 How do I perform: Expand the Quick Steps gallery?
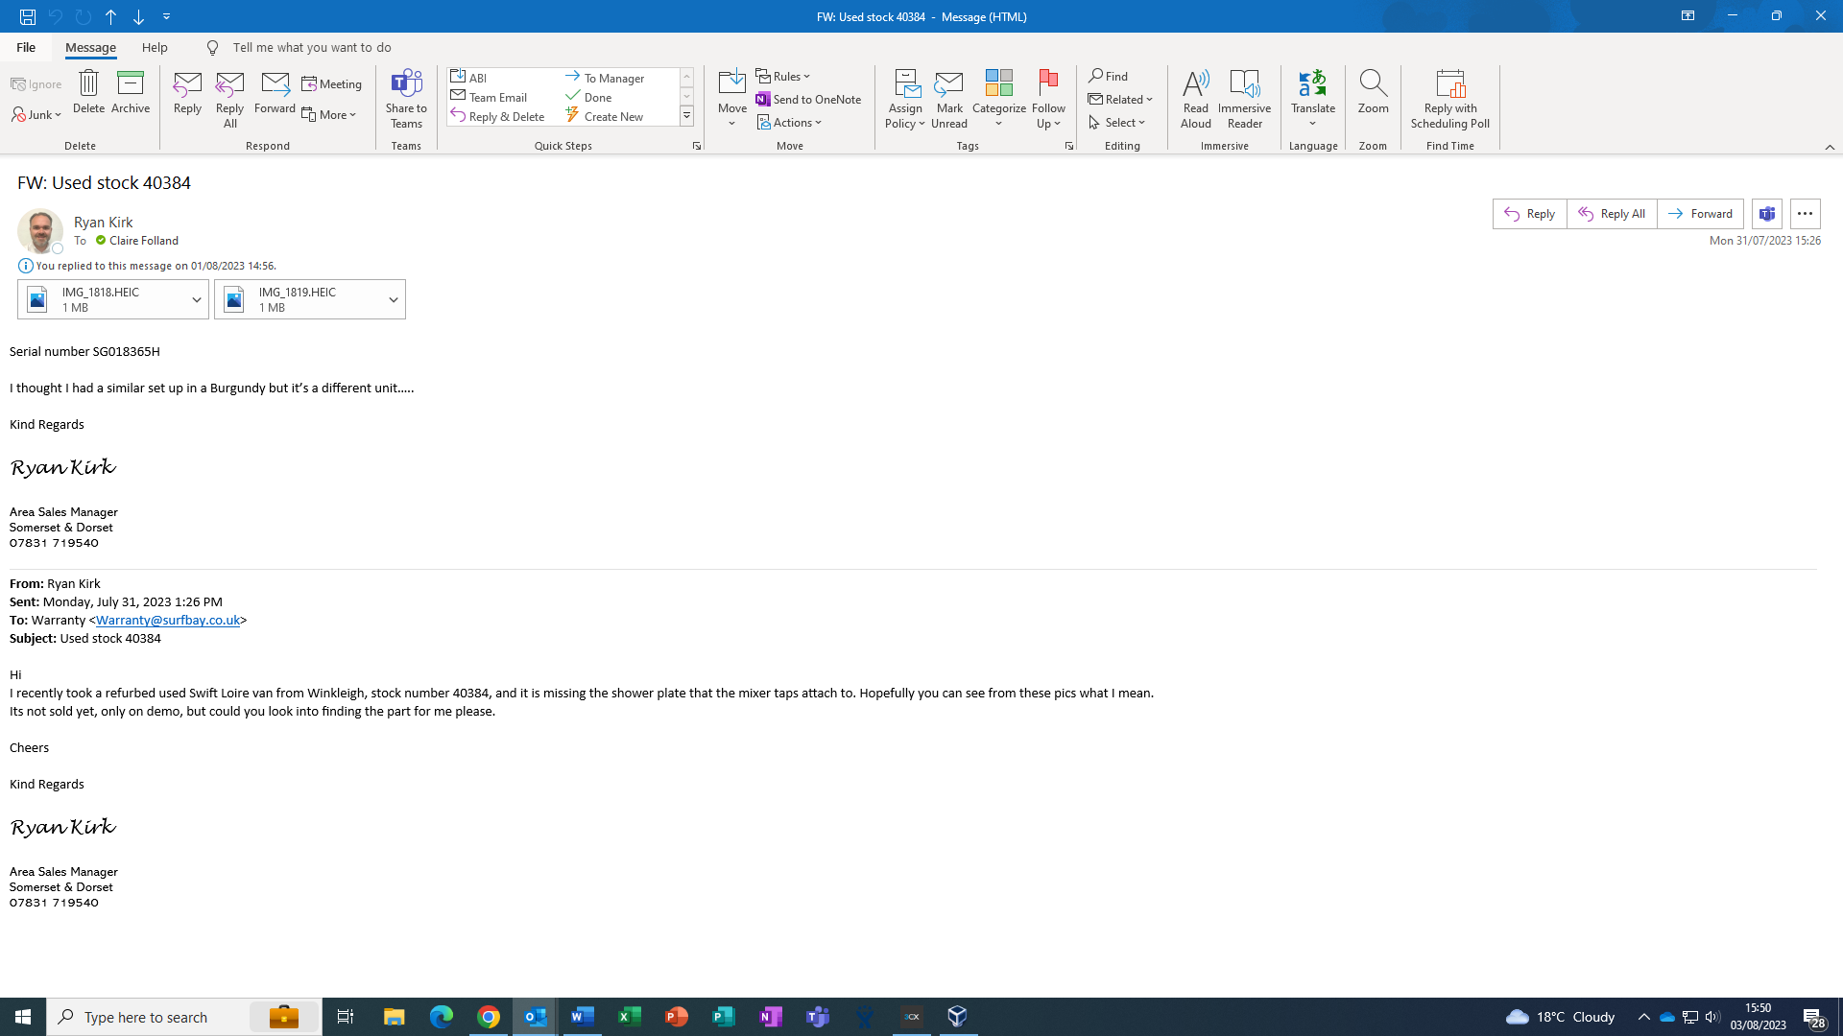(x=686, y=116)
